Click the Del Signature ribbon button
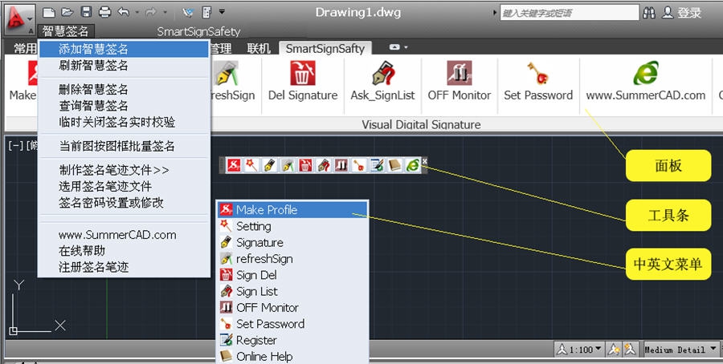The height and width of the screenshot is (364, 723). click(303, 82)
